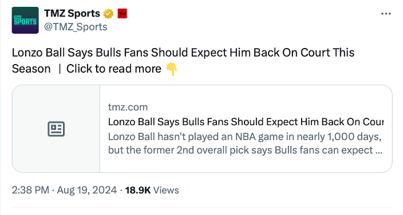Click the card description mentioning 1,000 days
The image size is (403, 215).
click(x=245, y=144)
